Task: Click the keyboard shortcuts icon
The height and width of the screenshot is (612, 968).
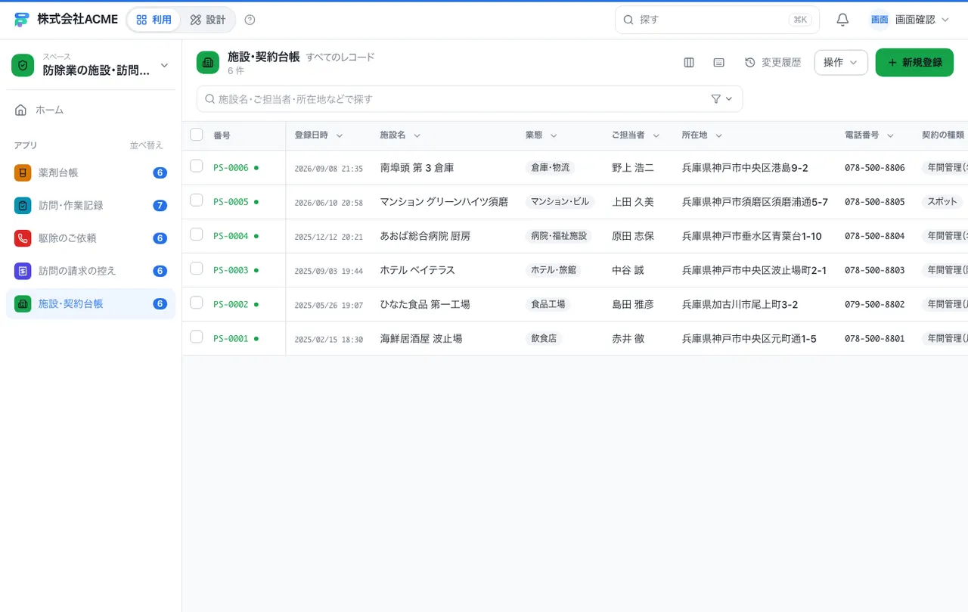Action: [x=719, y=63]
